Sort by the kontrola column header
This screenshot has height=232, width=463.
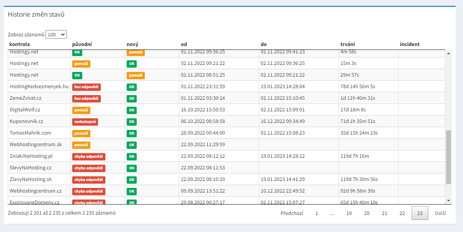[x=19, y=44]
